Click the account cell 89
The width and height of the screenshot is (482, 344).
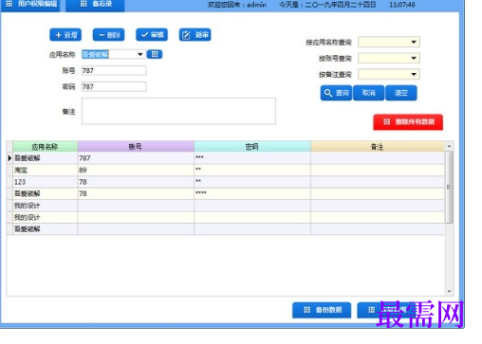[x=136, y=170]
